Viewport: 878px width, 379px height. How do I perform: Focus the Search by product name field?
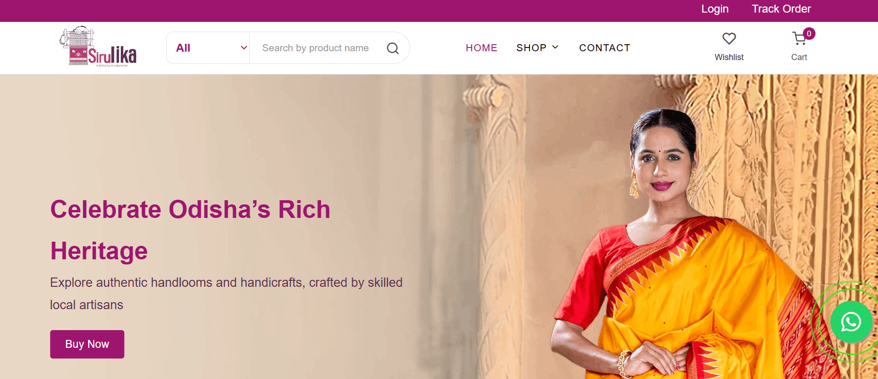[322, 48]
